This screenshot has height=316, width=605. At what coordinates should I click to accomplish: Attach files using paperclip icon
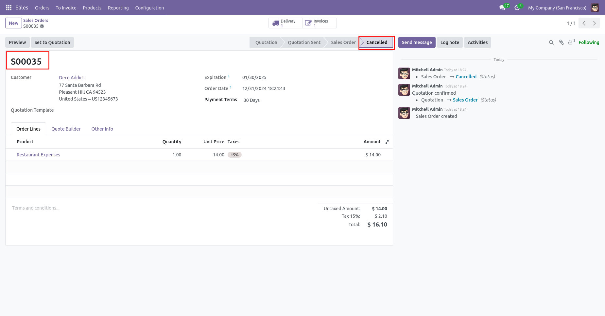coord(561,42)
